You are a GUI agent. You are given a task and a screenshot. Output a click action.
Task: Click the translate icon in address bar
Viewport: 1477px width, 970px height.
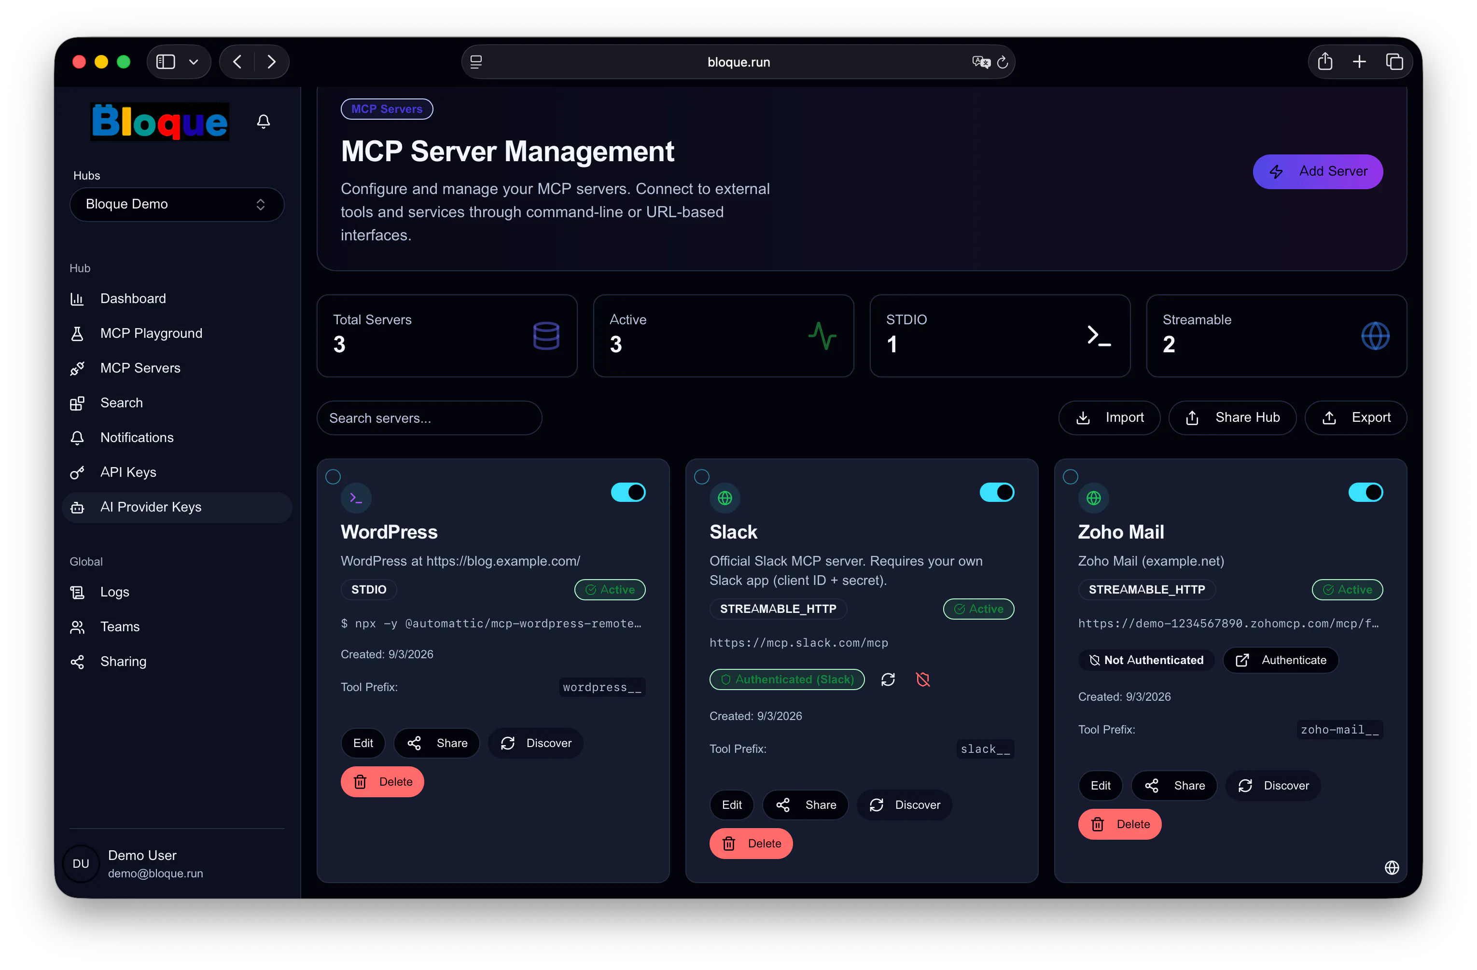pyautogui.click(x=980, y=62)
